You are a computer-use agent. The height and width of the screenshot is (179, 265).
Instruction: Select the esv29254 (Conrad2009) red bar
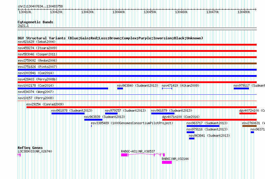[x=141, y=107]
